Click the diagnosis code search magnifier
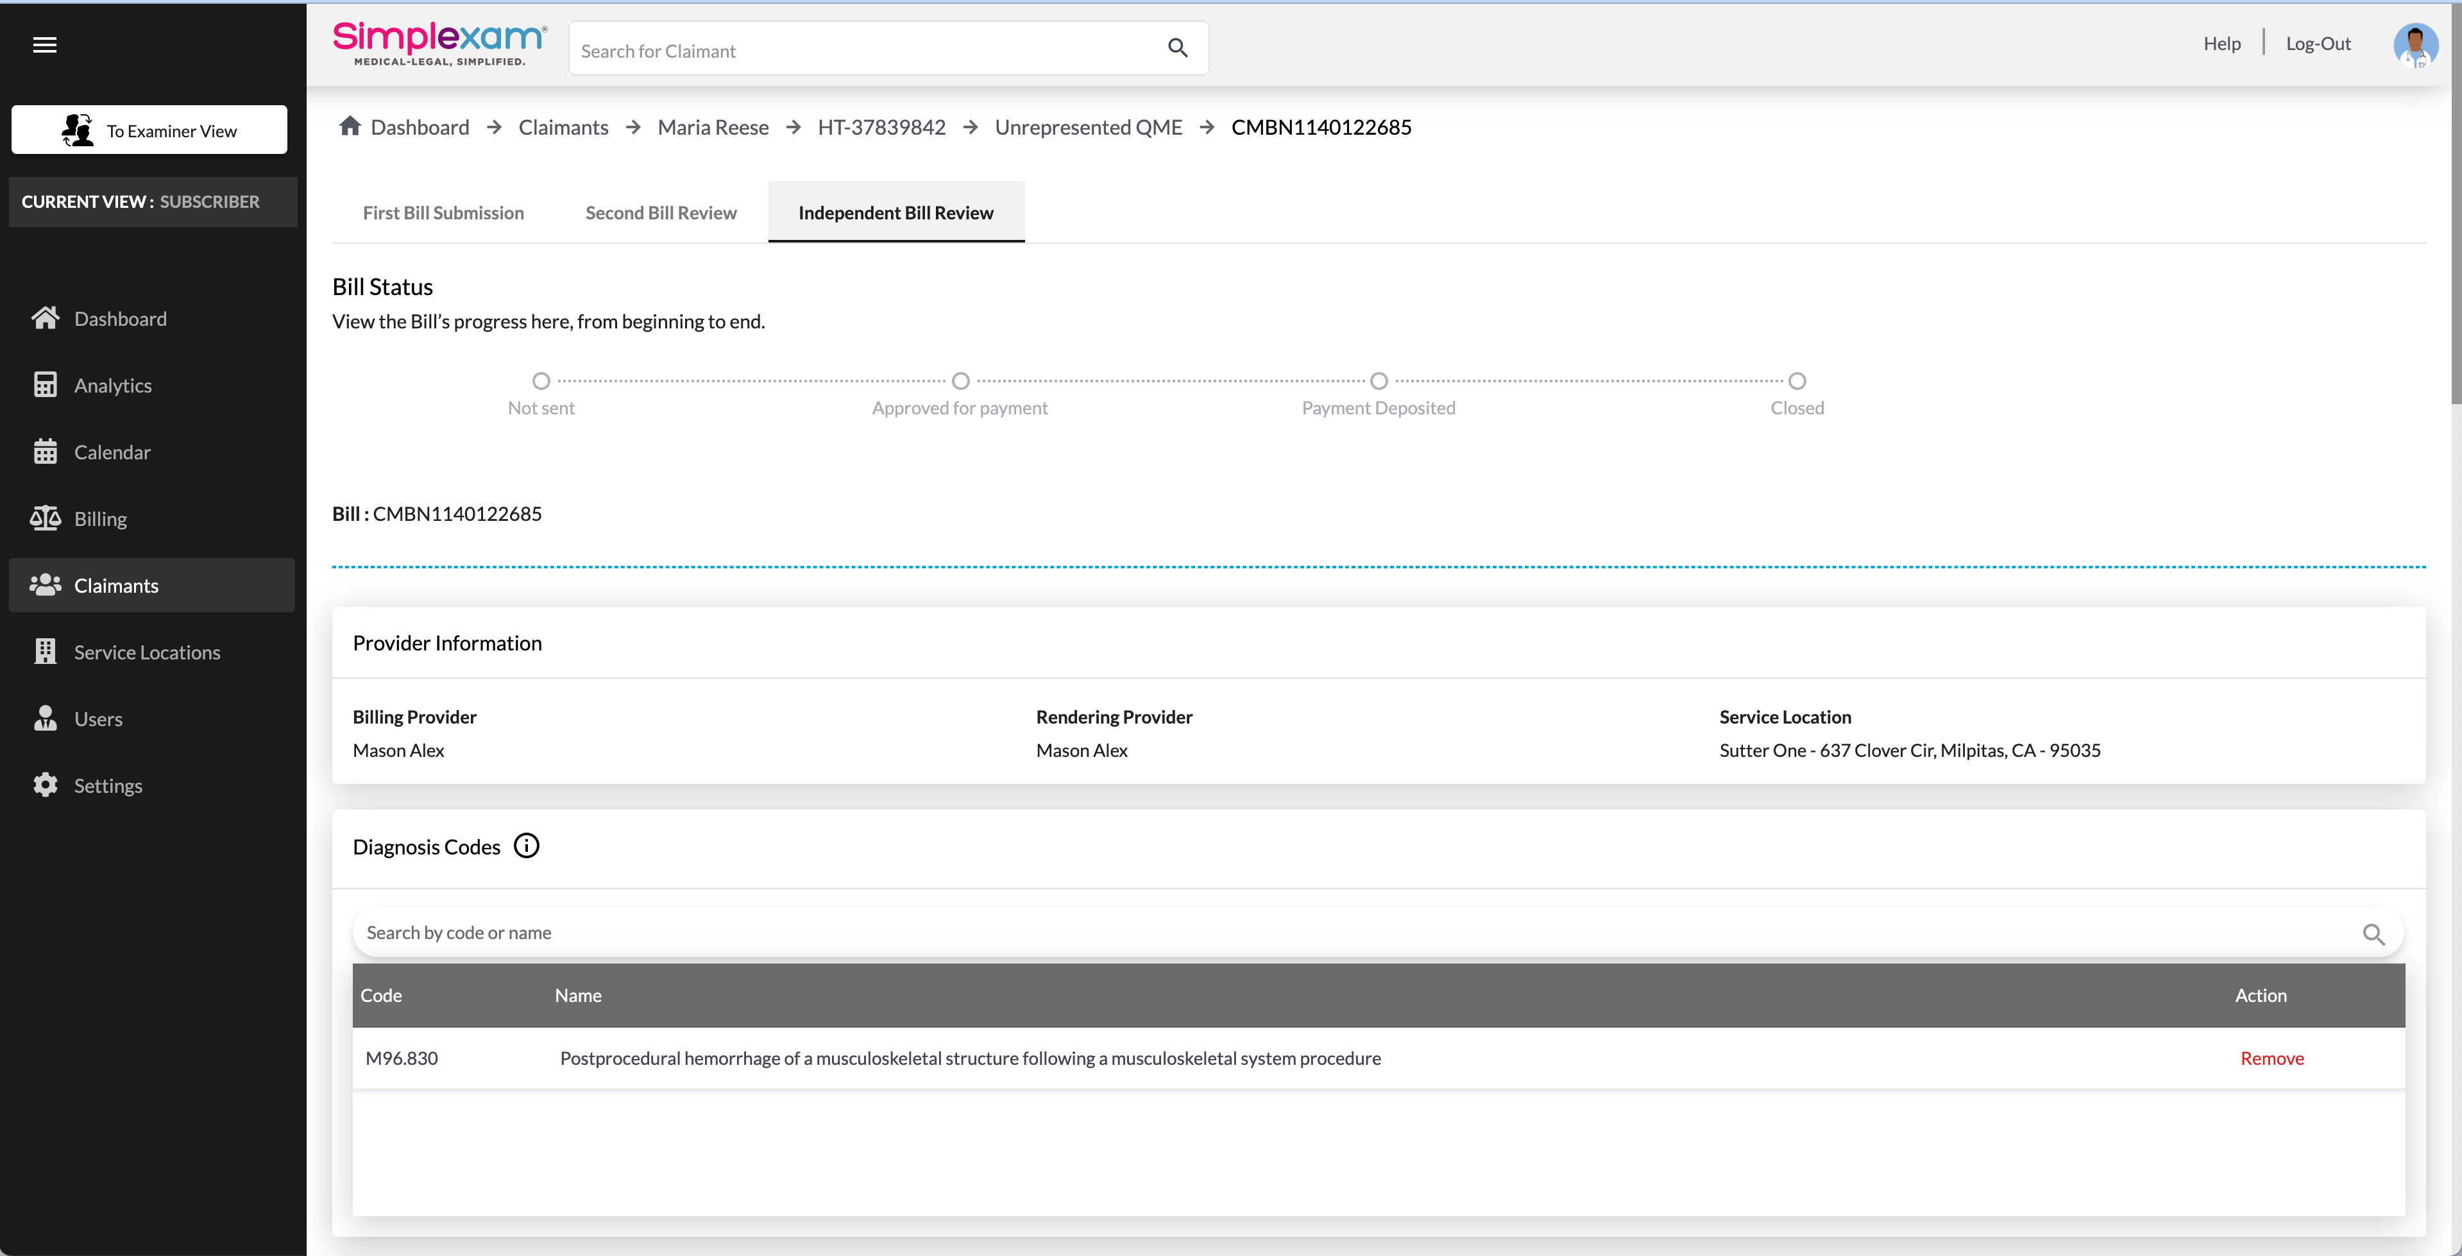Viewport: 2462px width, 1256px height. pos(2373,934)
